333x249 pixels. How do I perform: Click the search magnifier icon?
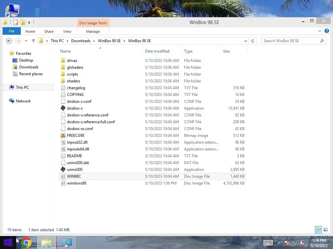point(322,41)
